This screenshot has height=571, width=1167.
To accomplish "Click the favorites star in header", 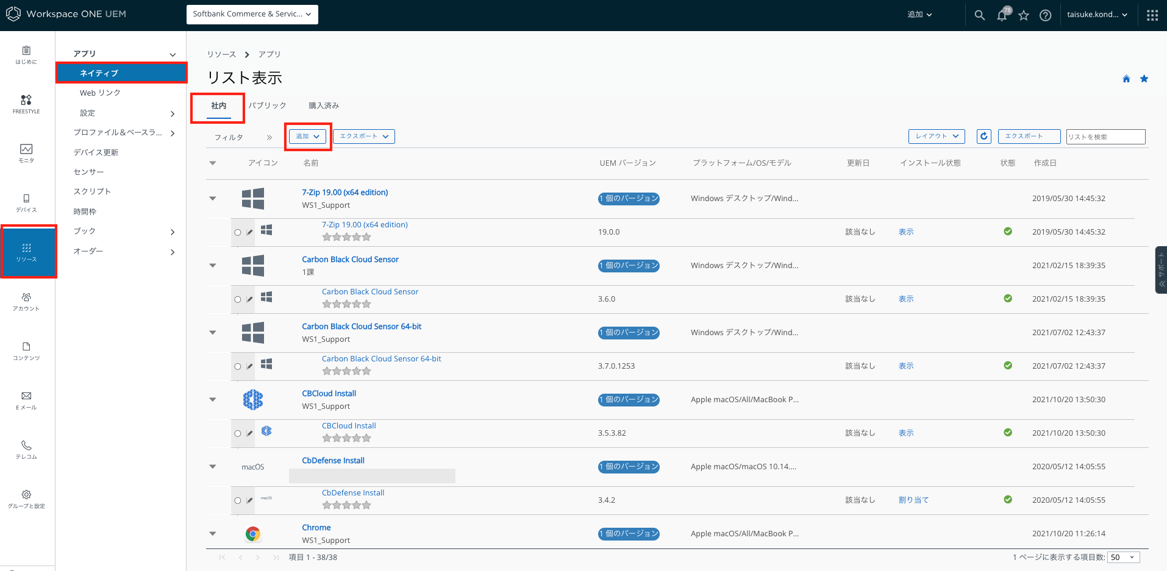I will pos(1024,15).
